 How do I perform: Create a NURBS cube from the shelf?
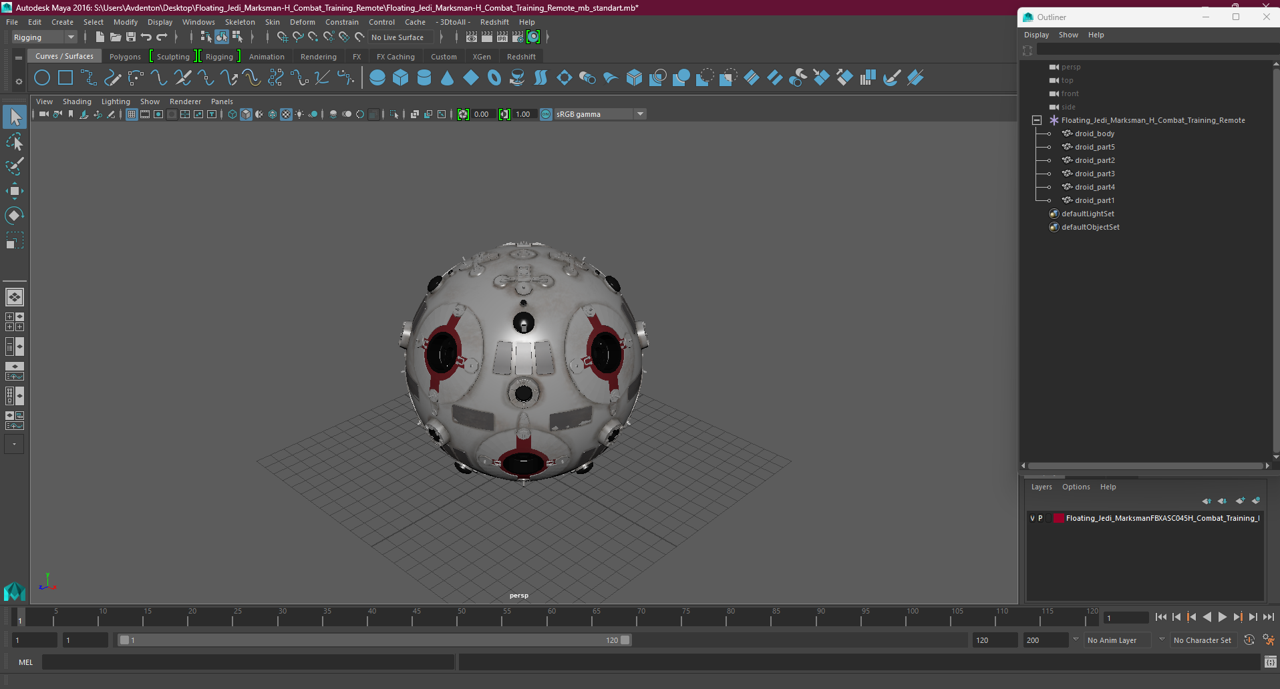click(401, 78)
